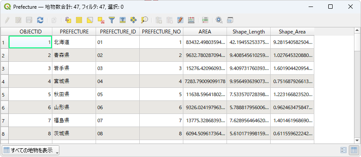Screen dimensions: 361x157
Task: Click the scrollbar down arrow
Action: 357,140
